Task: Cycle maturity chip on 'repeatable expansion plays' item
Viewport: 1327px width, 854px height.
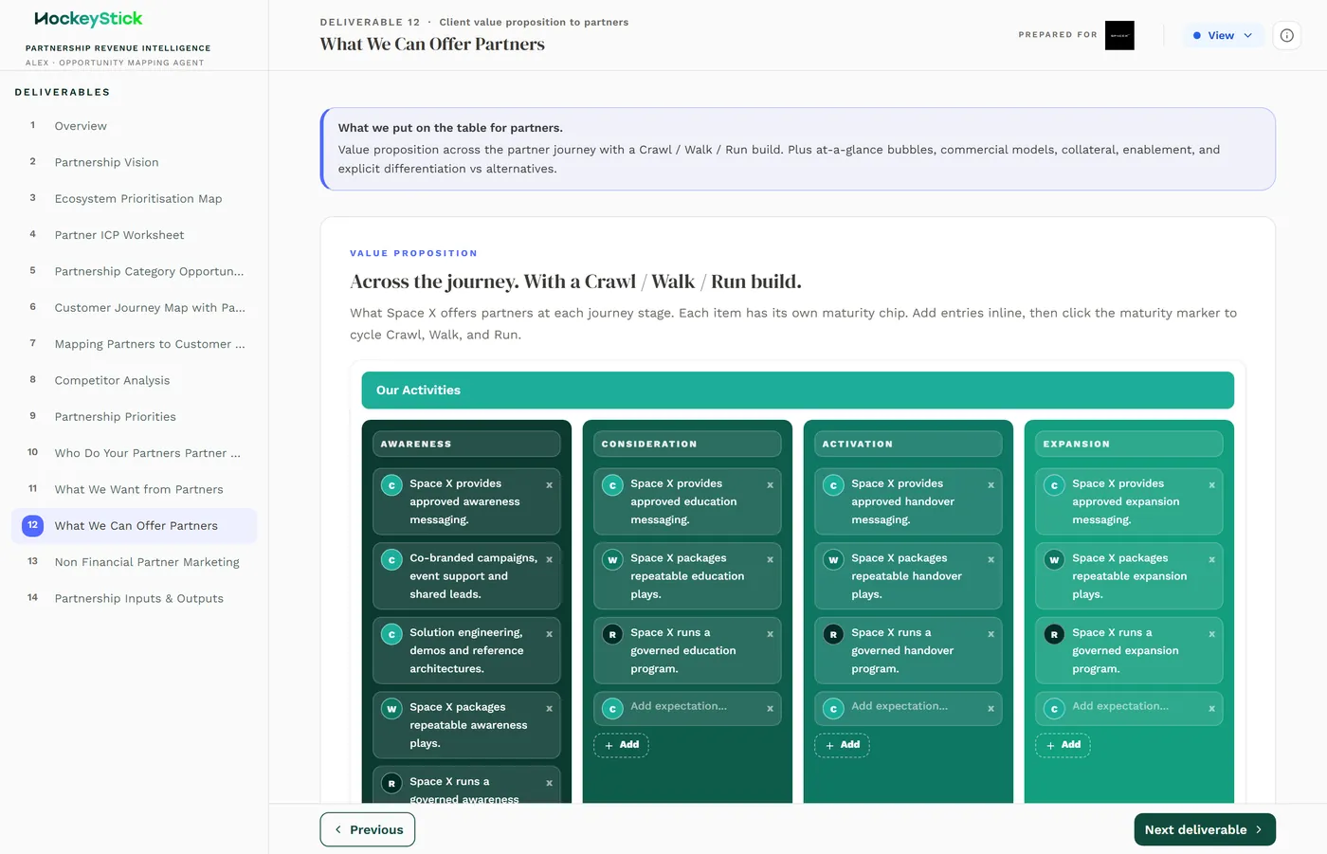Action: click(x=1054, y=560)
